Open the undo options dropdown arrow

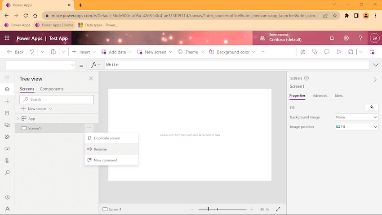click(42, 52)
